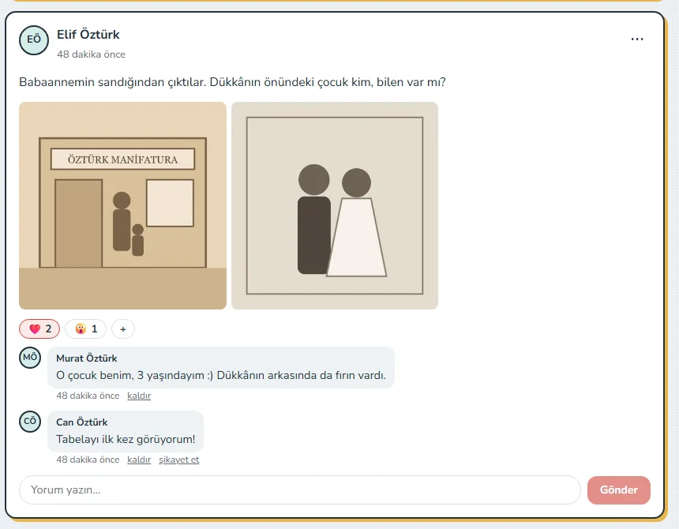Click Elif Öztürk's EÖ avatar
This screenshot has width=679, height=529.
[34, 39]
